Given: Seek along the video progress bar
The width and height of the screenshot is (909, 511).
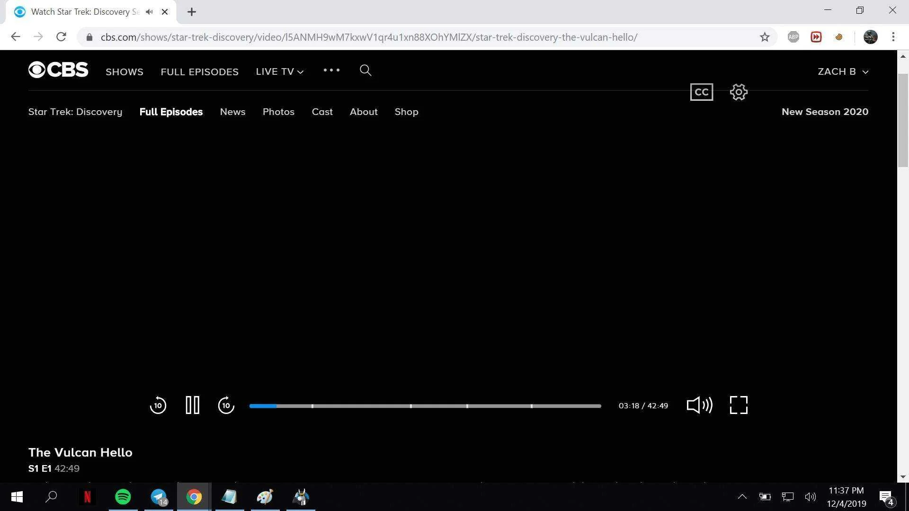Looking at the screenshot, I should pos(425,406).
